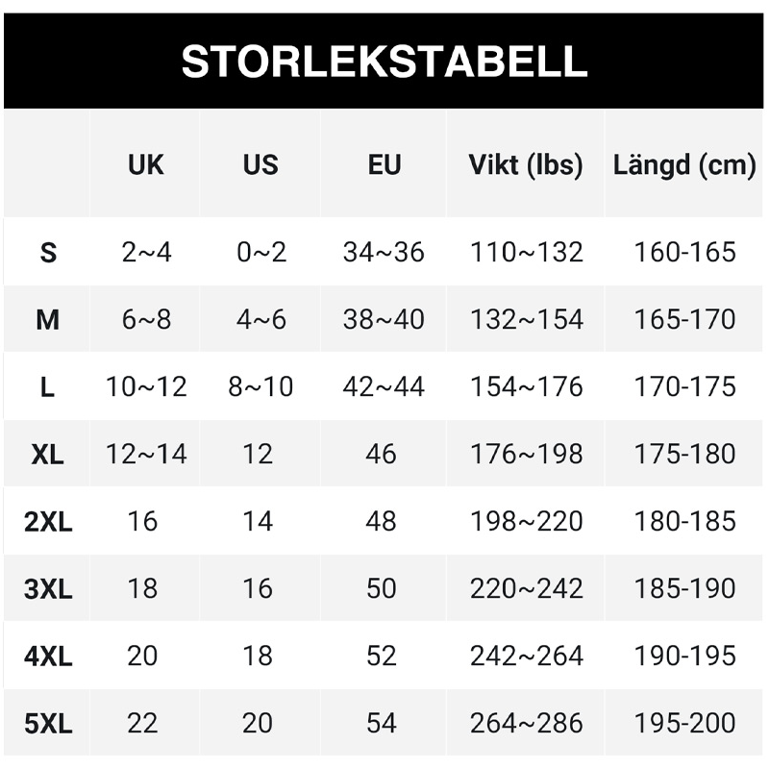This screenshot has width=769, height=769.
Task: Click the 110~132 weight cell
Action: tap(526, 252)
